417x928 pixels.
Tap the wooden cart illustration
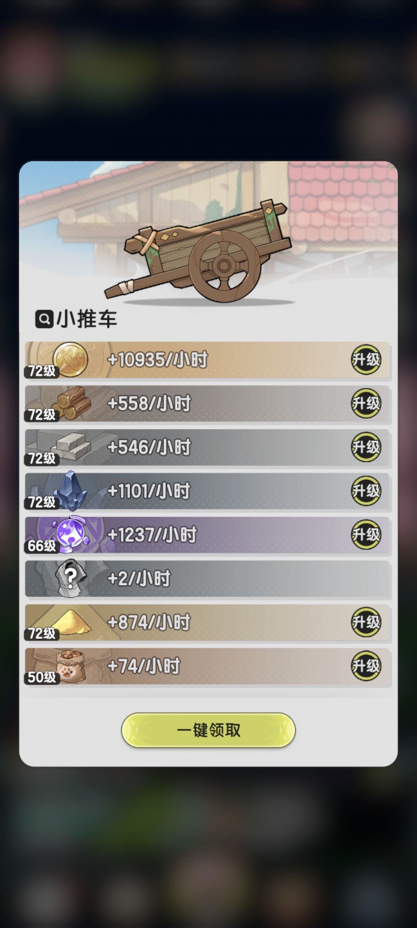(198, 251)
